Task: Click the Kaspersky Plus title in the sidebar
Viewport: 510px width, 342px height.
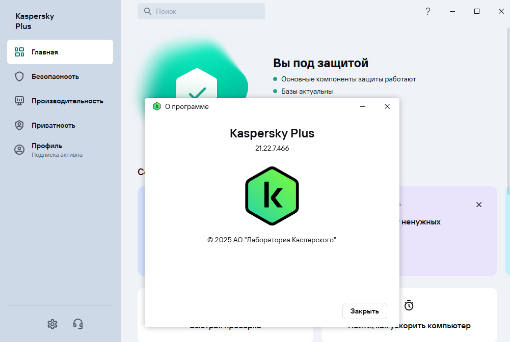Action: point(35,21)
